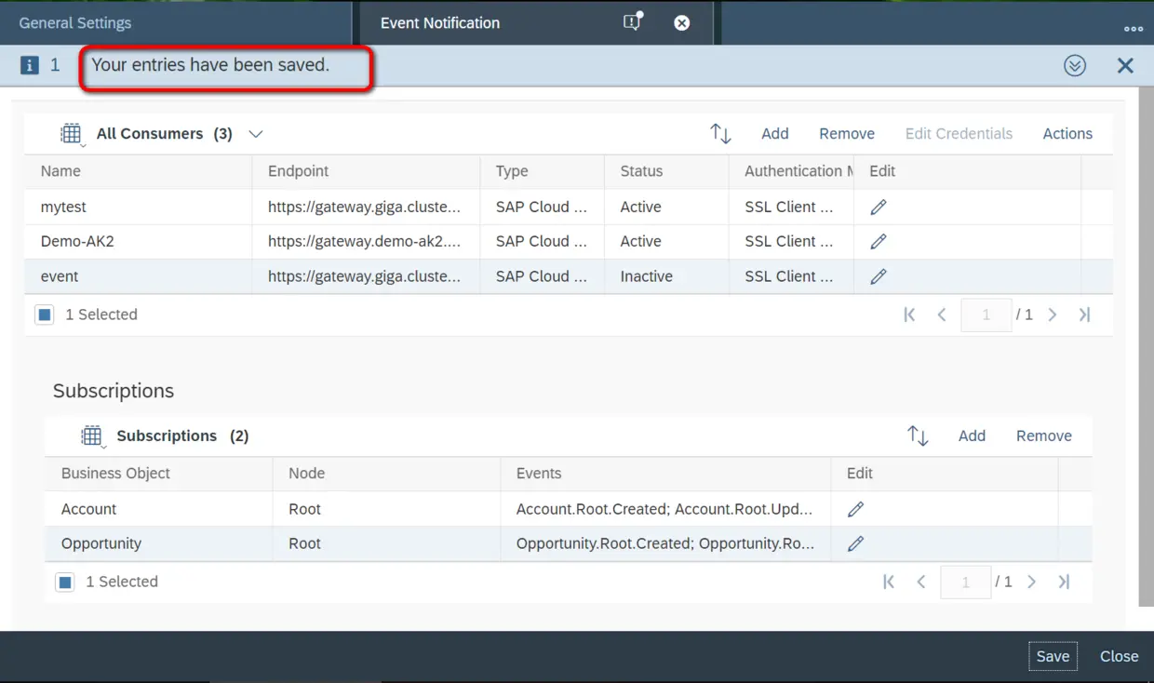
Task: Add a new consumer
Action: pos(774,134)
